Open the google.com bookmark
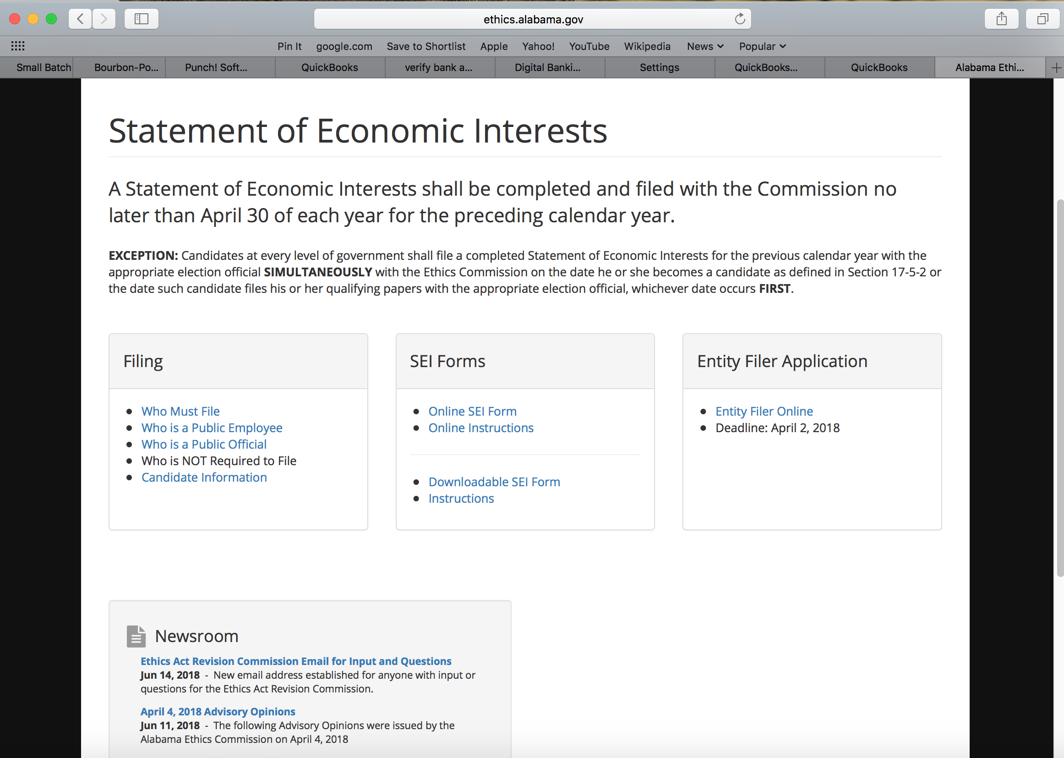 click(344, 46)
